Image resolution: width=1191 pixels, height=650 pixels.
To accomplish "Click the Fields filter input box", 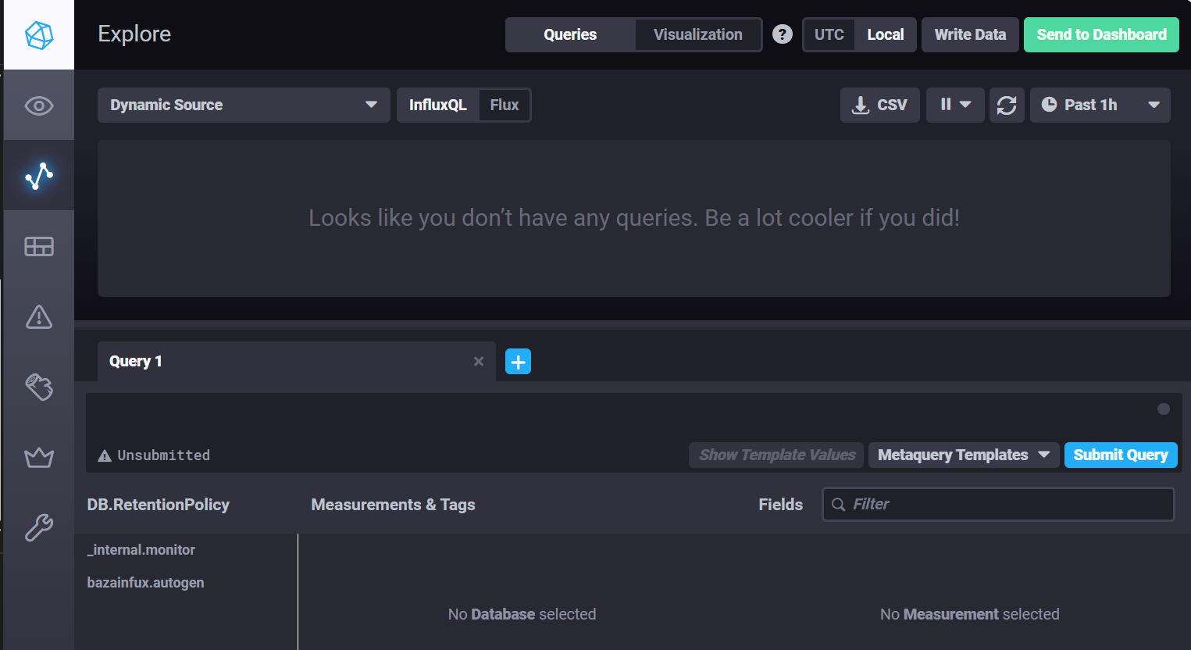I will click(x=1007, y=504).
